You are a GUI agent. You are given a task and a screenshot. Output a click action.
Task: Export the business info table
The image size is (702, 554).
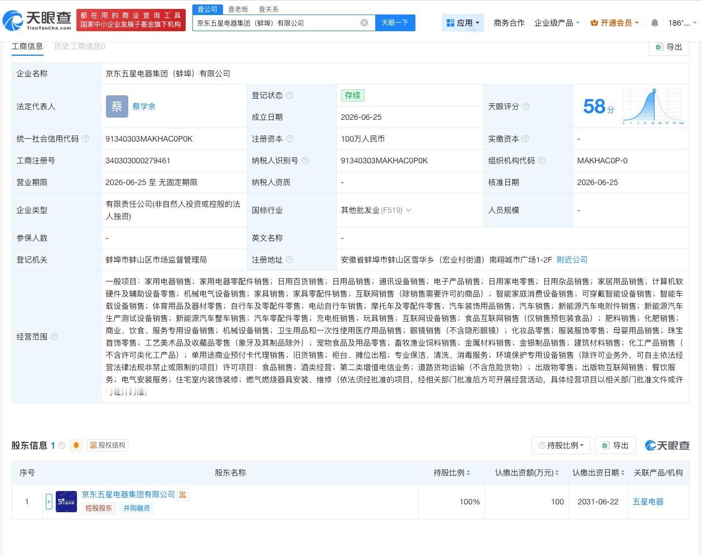(669, 47)
